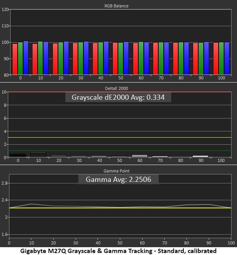Click the green bar at 10 in RGB Balance
This screenshot has width=237, height=255.
pos(40,58)
